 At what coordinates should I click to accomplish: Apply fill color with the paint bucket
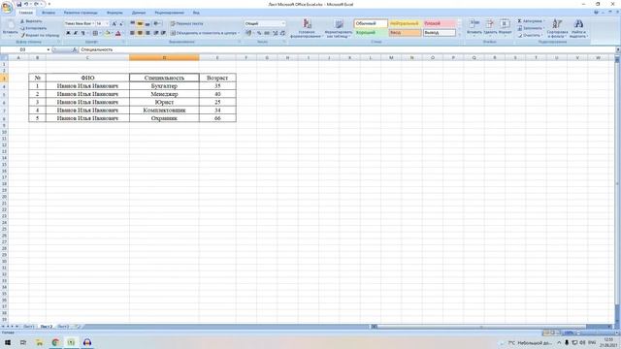click(107, 33)
